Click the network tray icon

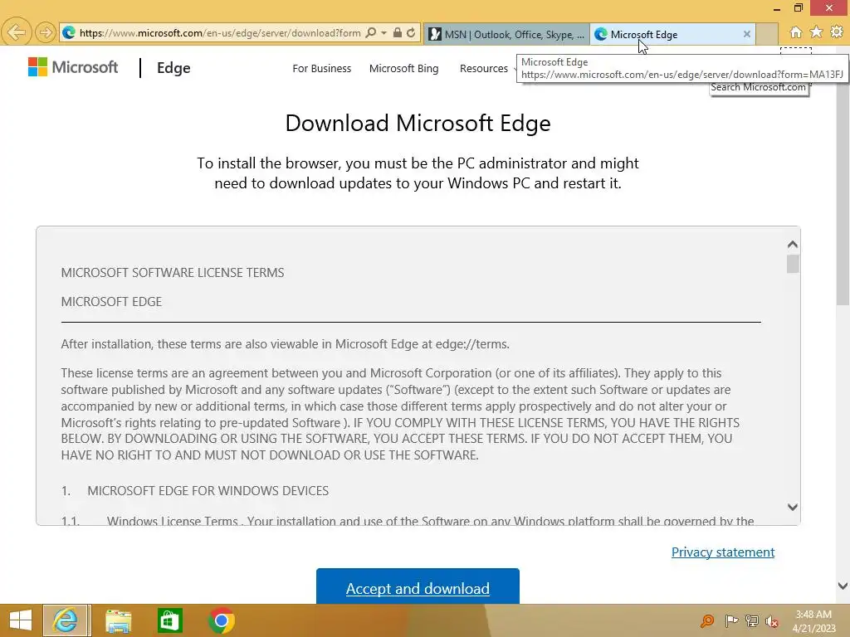[x=752, y=620]
